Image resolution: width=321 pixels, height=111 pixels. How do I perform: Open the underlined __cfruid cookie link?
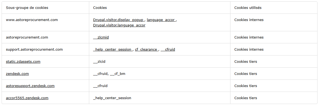coord(168,50)
